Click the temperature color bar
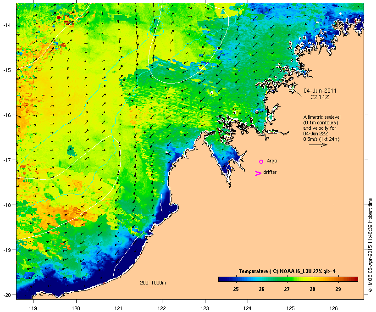 click(288, 279)
